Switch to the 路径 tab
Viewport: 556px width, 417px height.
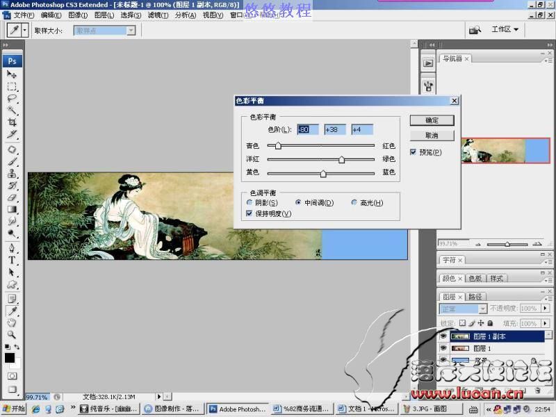click(x=475, y=297)
